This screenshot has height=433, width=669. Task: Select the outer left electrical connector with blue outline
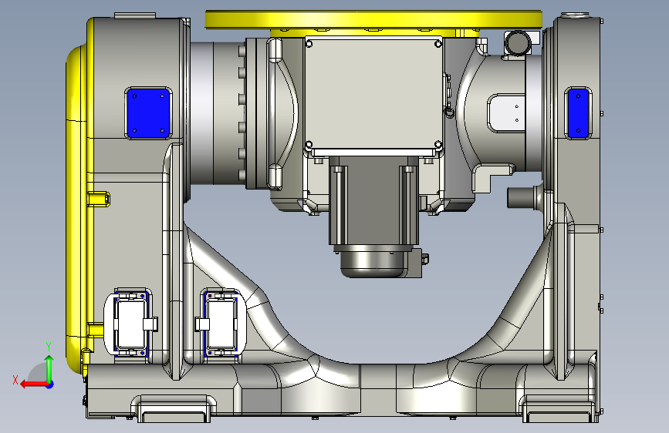click(131, 324)
